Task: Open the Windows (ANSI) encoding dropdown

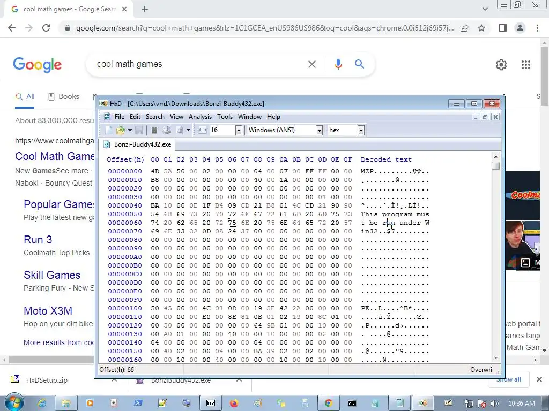Action: tap(319, 131)
